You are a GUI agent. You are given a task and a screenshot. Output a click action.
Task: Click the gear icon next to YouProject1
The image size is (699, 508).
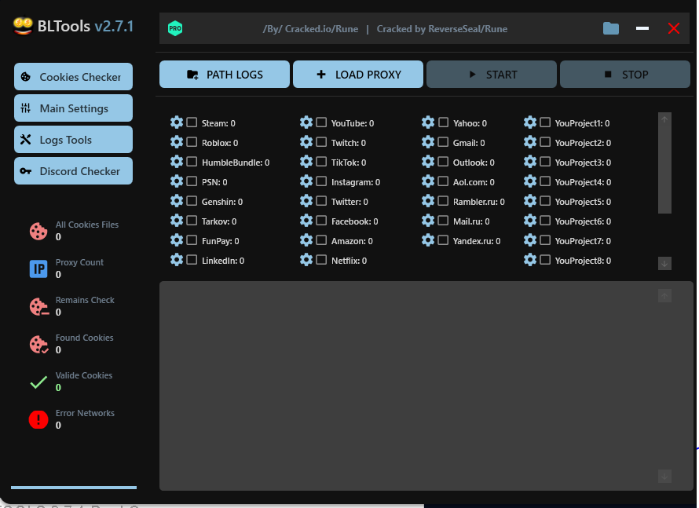pyautogui.click(x=530, y=122)
